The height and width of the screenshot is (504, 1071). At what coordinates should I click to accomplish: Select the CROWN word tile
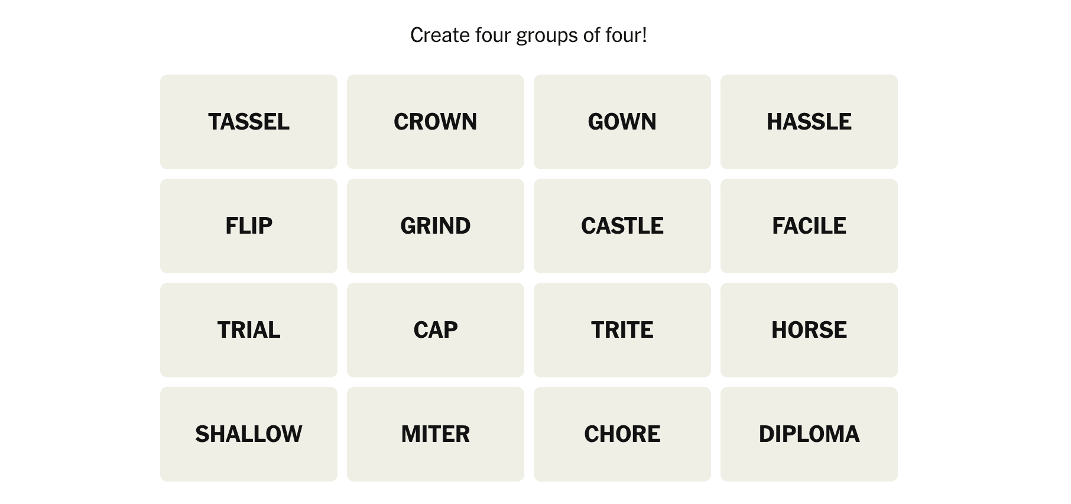tap(435, 122)
